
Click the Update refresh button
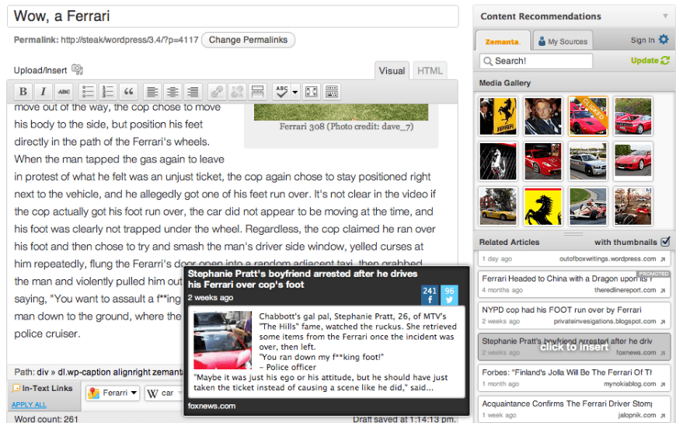(x=650, y=61)
